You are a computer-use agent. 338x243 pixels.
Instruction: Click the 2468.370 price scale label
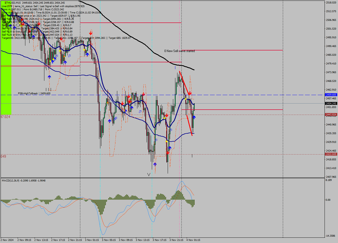(x=331, y=81)
